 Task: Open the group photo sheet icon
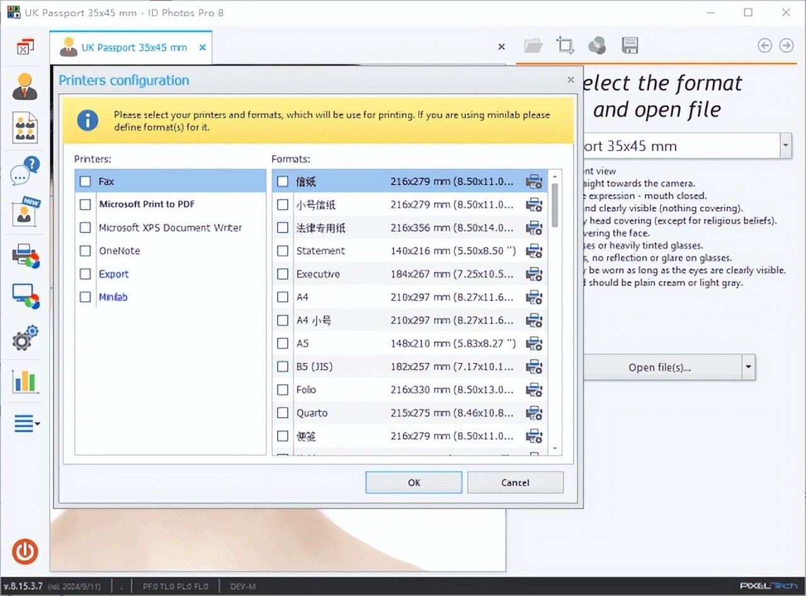[25, 128]
